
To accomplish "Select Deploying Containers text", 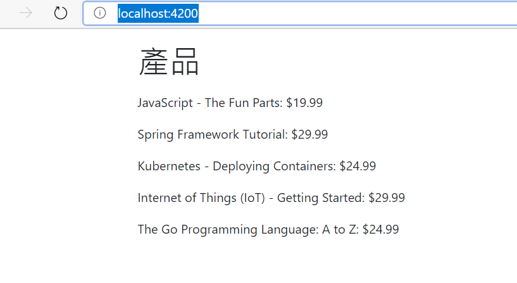I will coord(273,167).
